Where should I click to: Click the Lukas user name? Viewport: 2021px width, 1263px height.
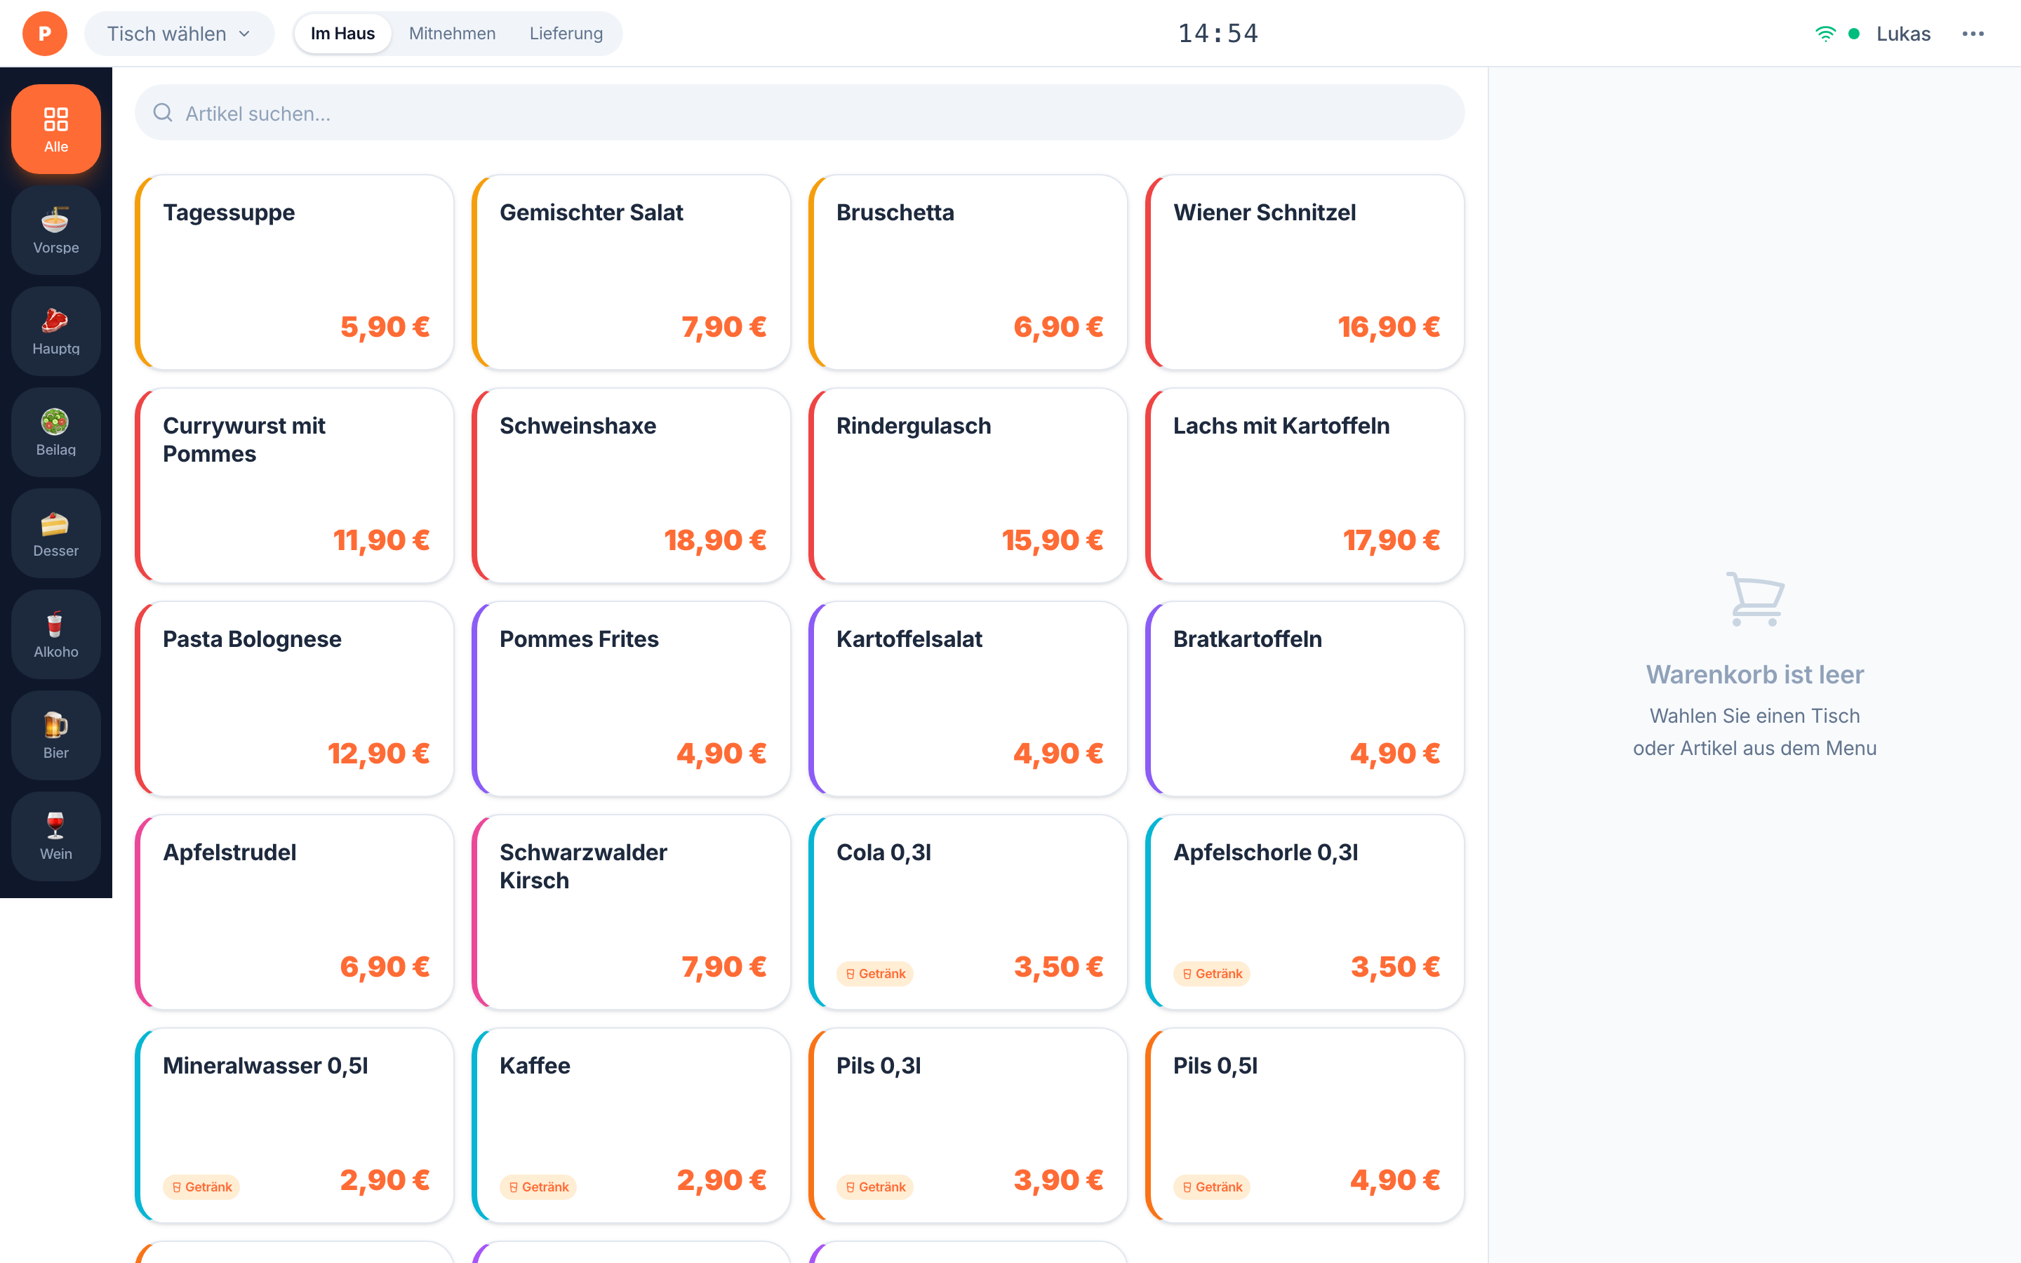pos(1903,34)
